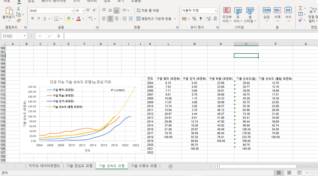This screenshot has width=318, height=176.
Task: Toggle center horizontal alignment
Action: click(110, 19)
